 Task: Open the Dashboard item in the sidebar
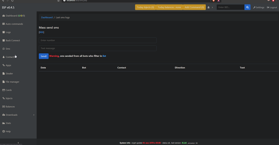pyautogui.click(x=13, y=16)
